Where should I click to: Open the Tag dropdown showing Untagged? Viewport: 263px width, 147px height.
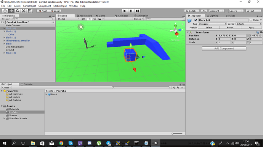pos(212,24)
